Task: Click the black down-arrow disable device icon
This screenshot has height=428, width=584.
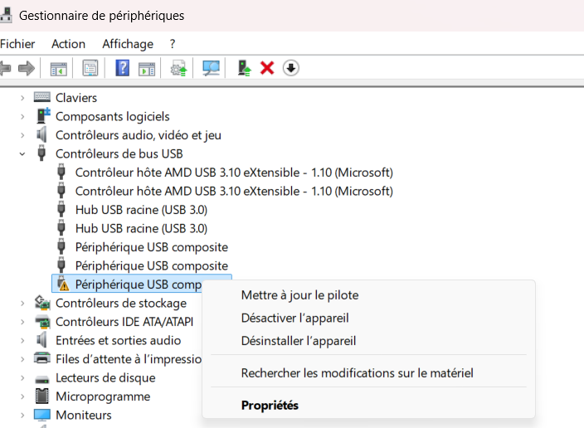Action: click(290, 68)
